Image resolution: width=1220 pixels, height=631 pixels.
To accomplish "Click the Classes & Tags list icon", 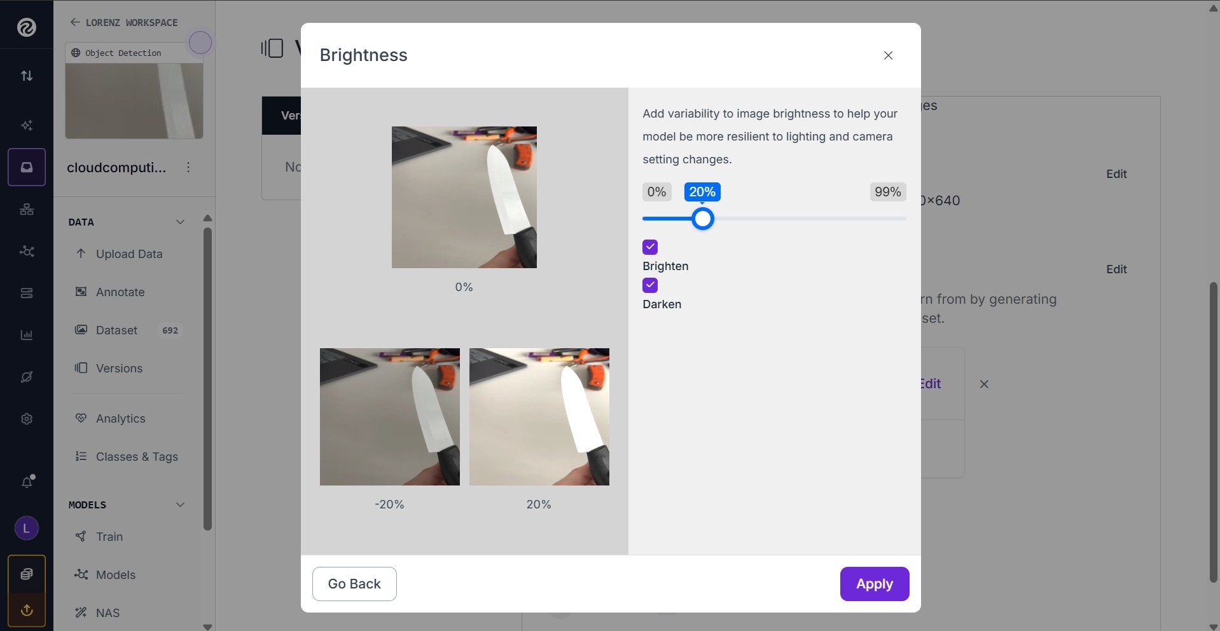I will [x=81, y=456].
